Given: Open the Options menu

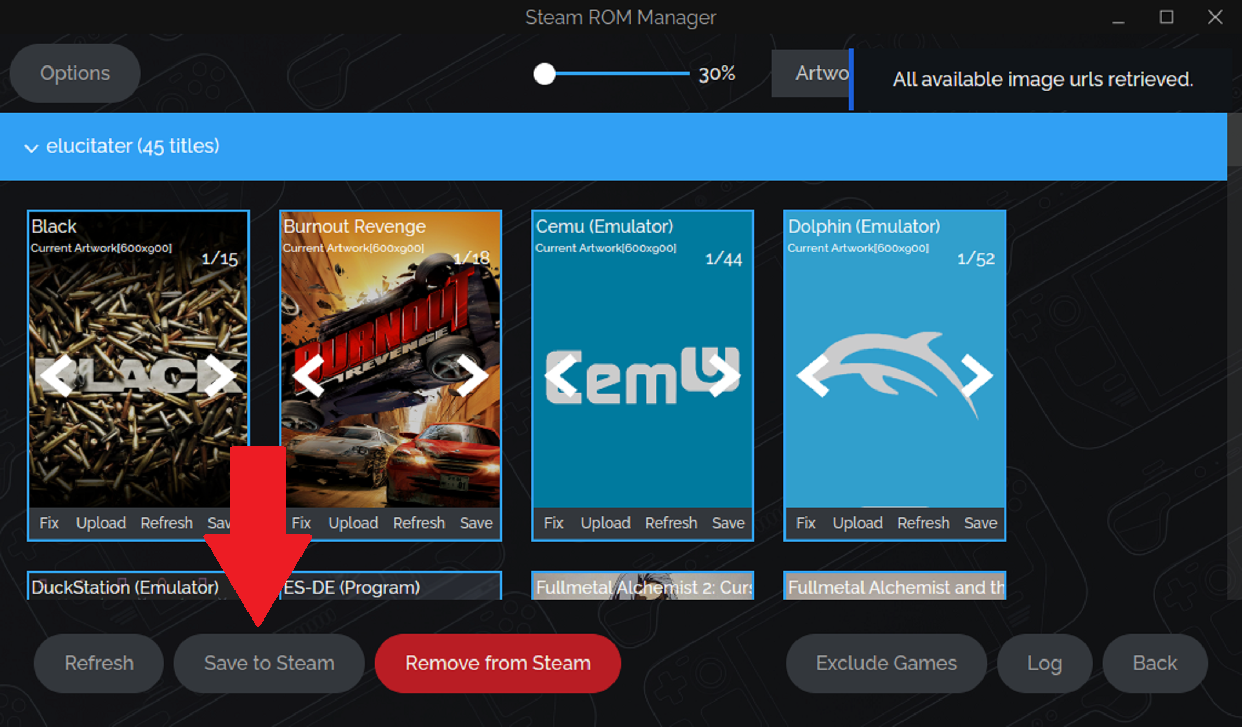Looking at the screenshot, I should [75, 73].
